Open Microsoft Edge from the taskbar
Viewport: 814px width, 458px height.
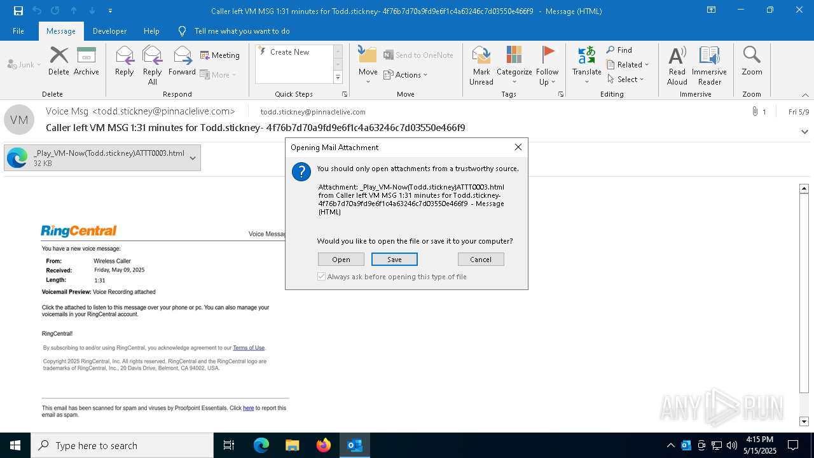pos(261,445)
